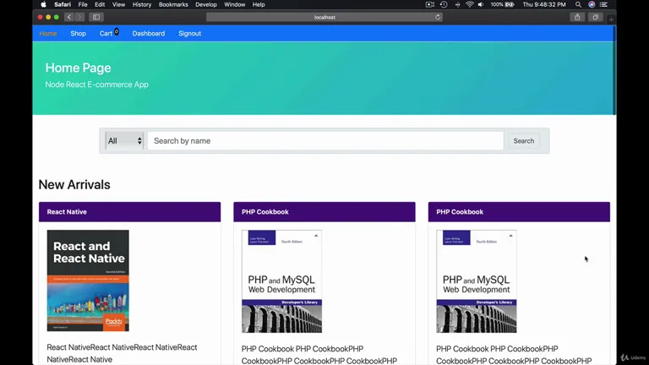
Task: Click the Wi-Fi status icon
Action: coord(469,4)
